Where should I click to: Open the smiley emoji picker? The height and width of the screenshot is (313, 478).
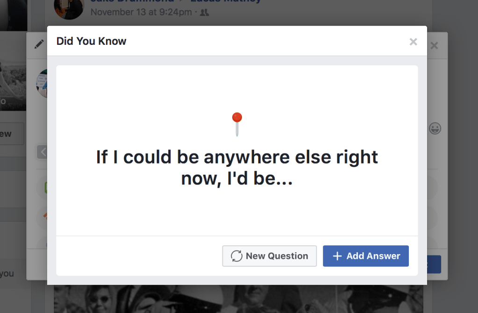tap(435, 128)
